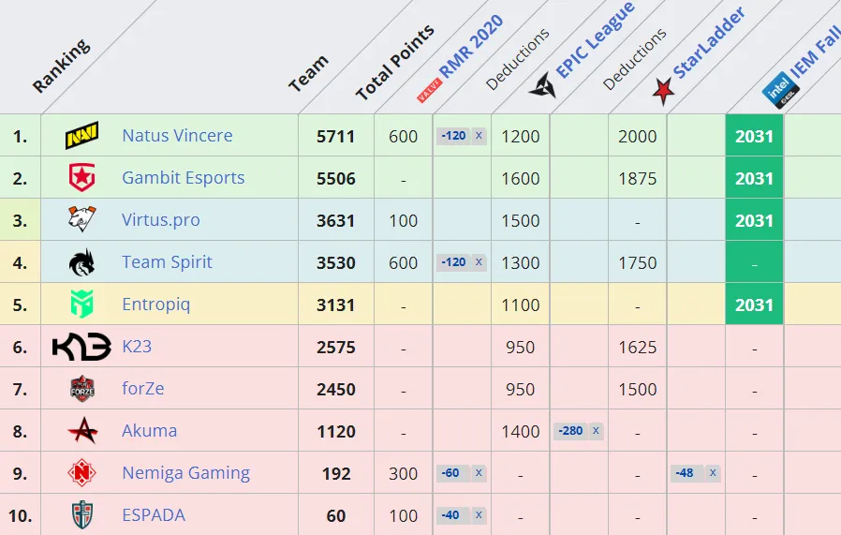
Task: Dismiss Akuma's -280 deduction
Action: pyautogui.click(x=596, y=430)
